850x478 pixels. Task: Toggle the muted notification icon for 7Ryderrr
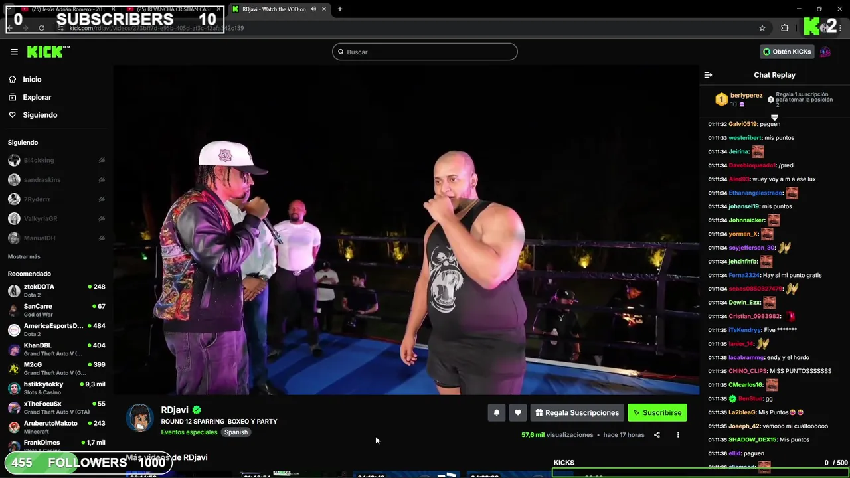click(102, 199)
